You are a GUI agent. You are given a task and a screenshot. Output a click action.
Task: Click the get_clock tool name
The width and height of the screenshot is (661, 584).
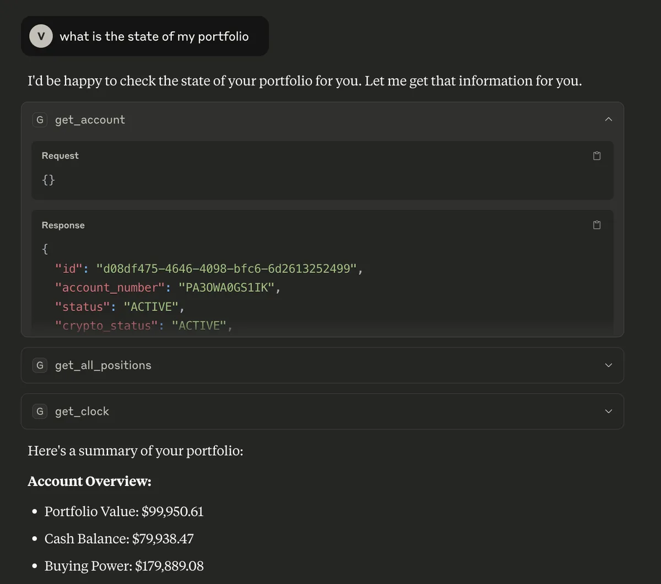coord(82,411)
